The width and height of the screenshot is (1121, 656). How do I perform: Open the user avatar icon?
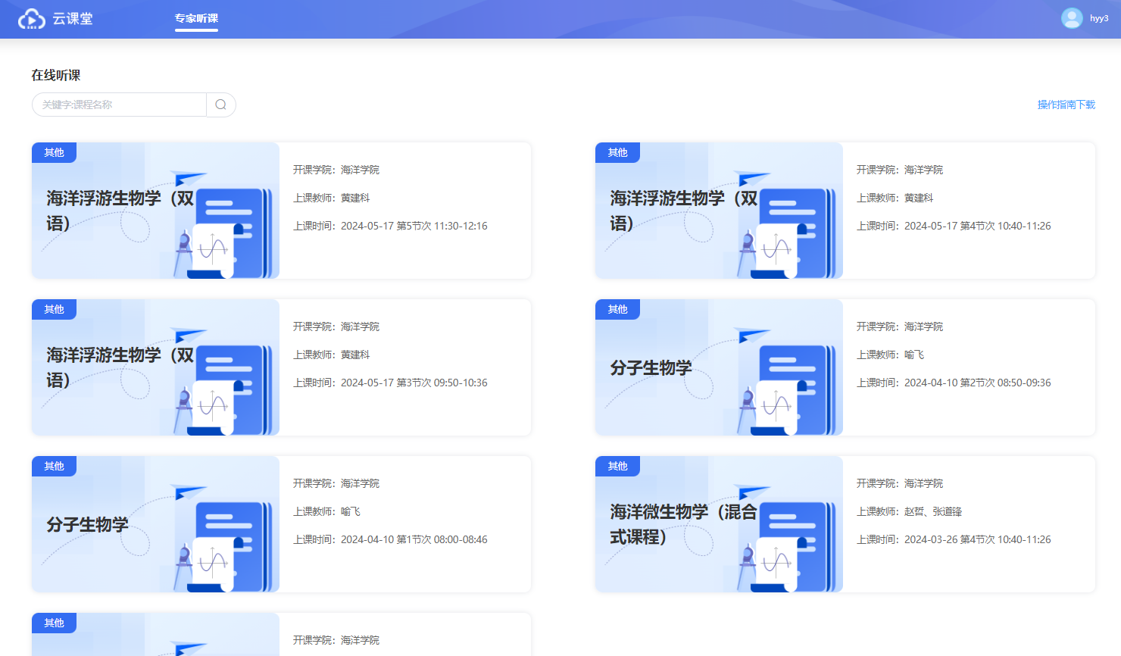coord(1071,18)
